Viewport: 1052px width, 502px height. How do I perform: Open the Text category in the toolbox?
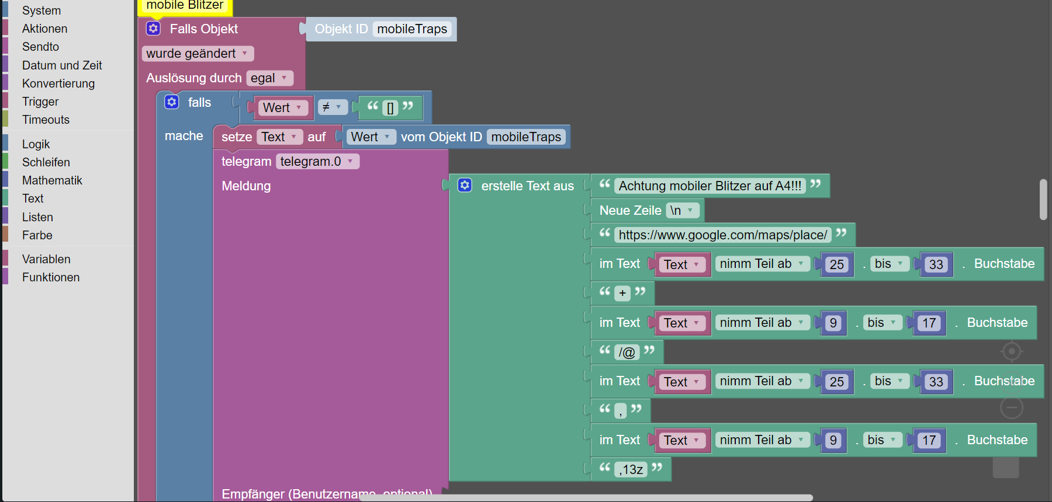click(33, 198)
